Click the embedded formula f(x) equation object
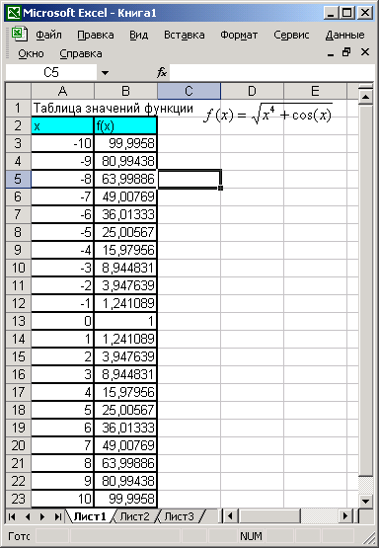This screenshot has height=548, width=379. click(x=267, y=114)
